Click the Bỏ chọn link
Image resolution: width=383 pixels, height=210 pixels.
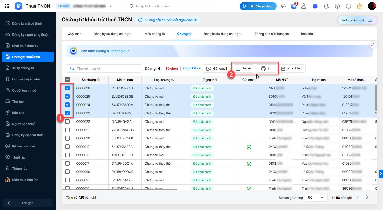(x=172, y=68)
